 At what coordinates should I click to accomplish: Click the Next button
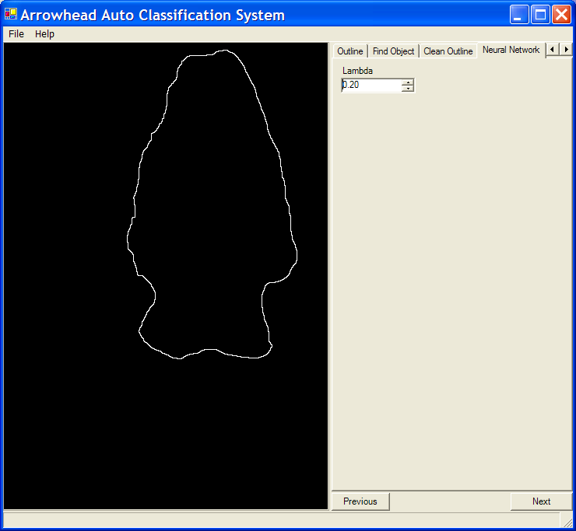[541, 501]
